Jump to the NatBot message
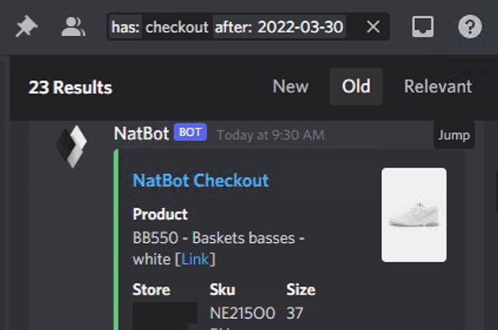 tap(454, 136)
